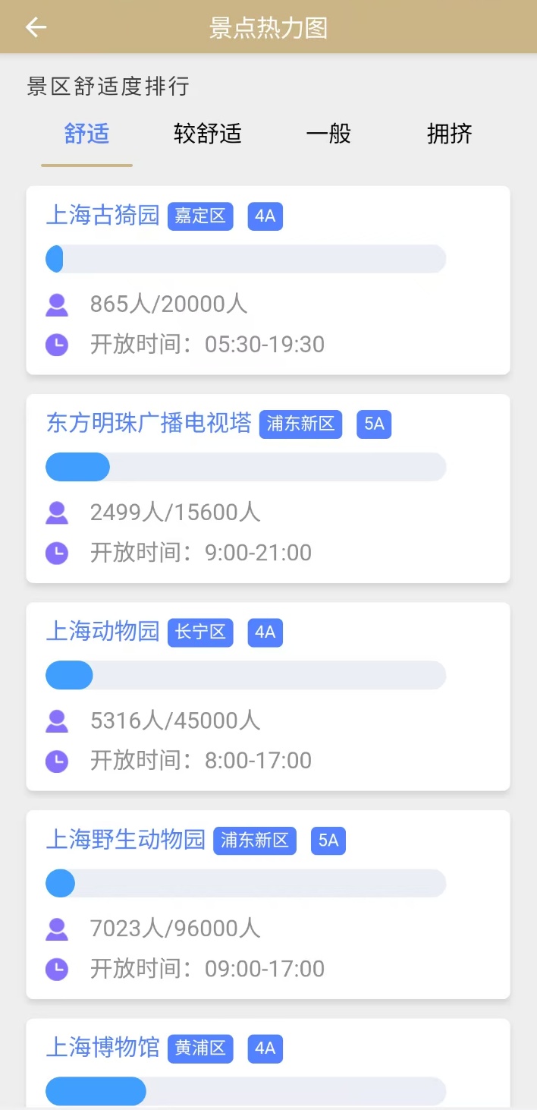Tap the back arrow in header
Screen dimensions: 537x1110
point(36,27)
